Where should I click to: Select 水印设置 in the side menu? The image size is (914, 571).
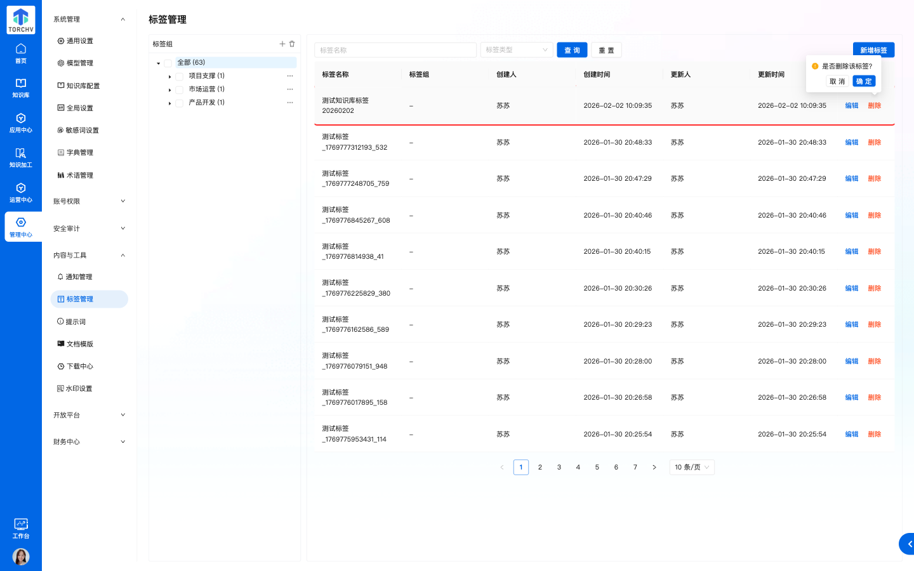tap(79, 388)
